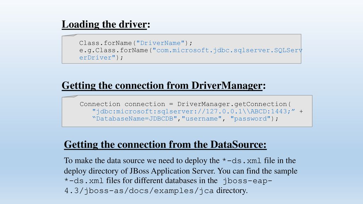Click the jboss-eap- path text

click(x=247, y=181)
